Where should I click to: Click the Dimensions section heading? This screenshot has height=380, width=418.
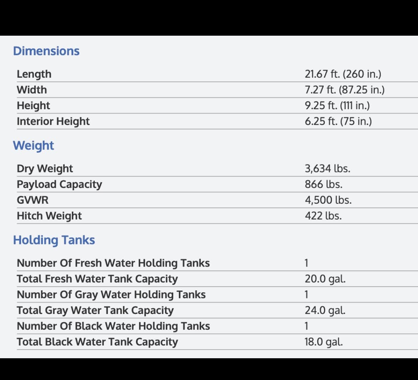click(46, 51)
